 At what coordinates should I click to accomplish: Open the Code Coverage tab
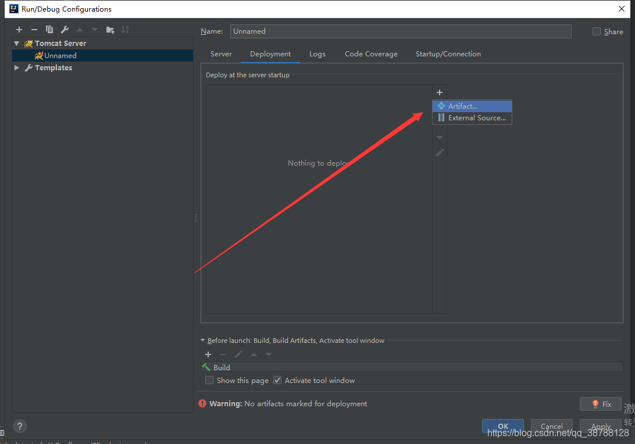coord(371,54)
